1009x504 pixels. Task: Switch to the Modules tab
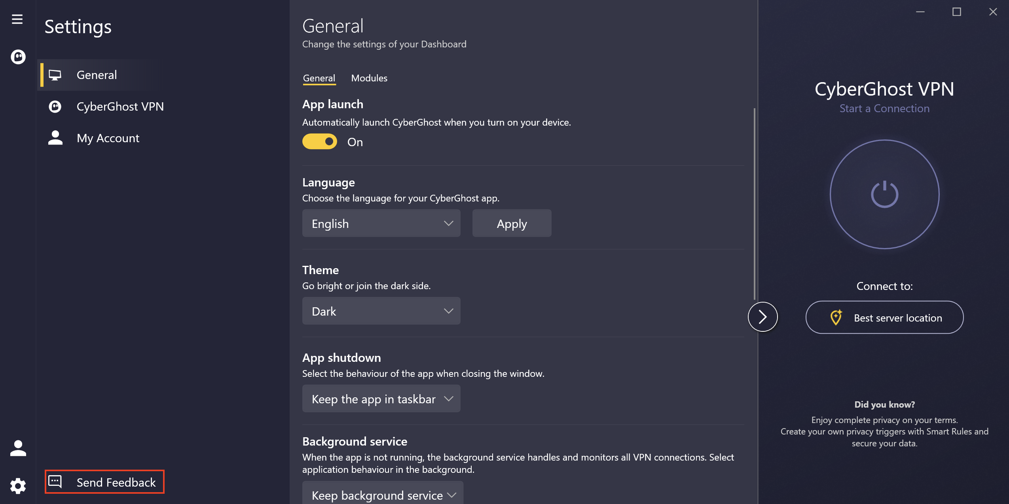click(369, 78)
